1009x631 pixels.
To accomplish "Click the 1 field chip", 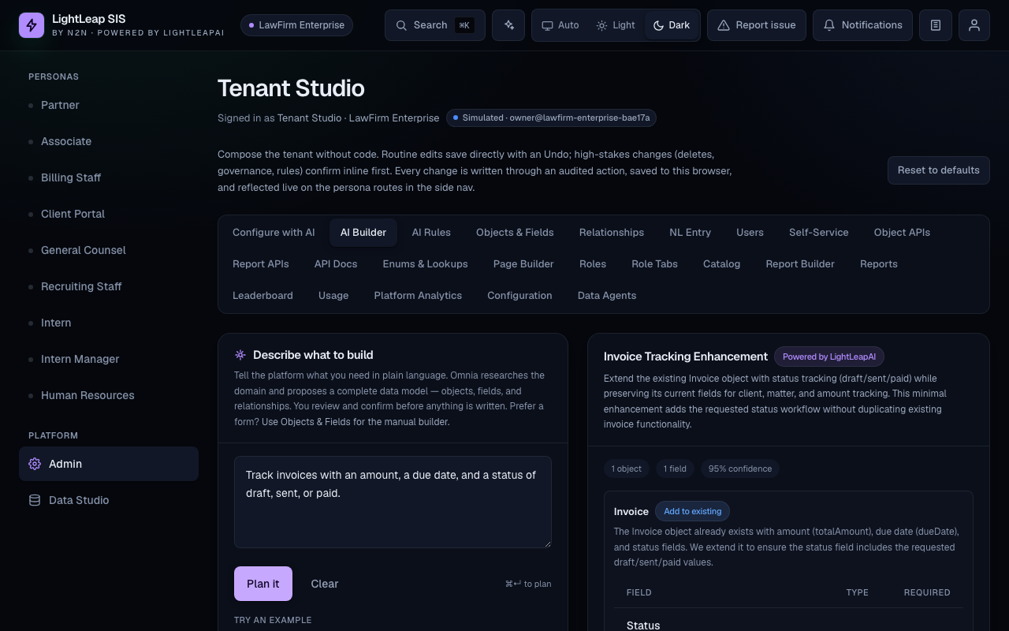I will point(675,469).
